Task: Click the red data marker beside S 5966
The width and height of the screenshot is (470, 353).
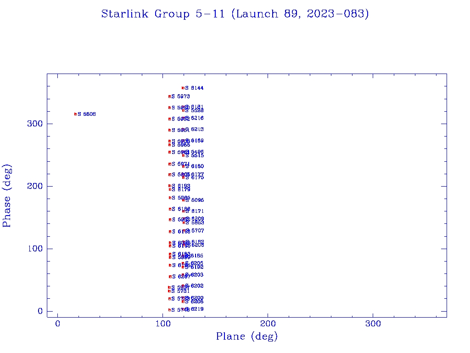Action: pyautogui.click(x=170, y=145)
